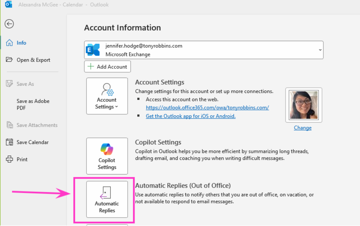The image size is (360, 226).
Task: Click the Save Attachments item
Action: pos(37,125)
